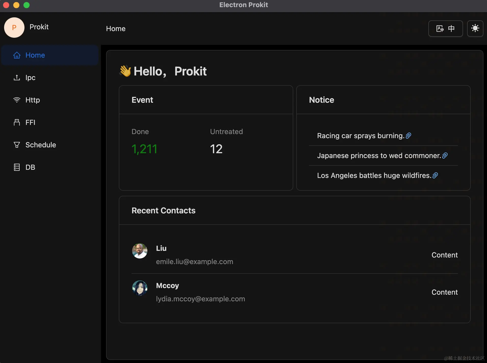
Task: Open the Http section in the sidebar
Action: (x=32, y=100)
